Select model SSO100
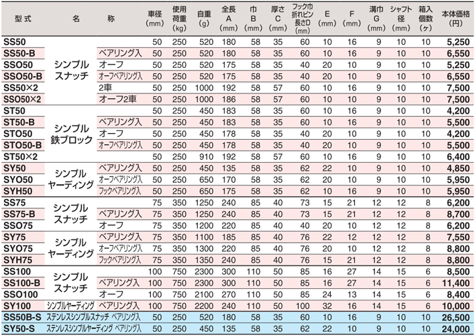 21,295
